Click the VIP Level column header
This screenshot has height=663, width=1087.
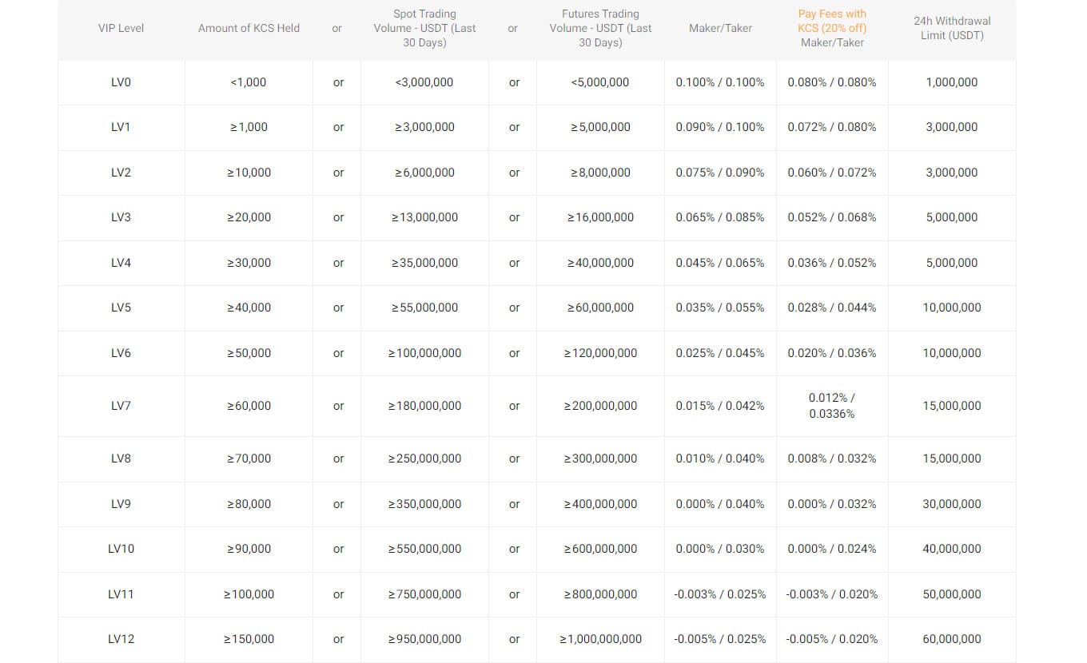121,28
